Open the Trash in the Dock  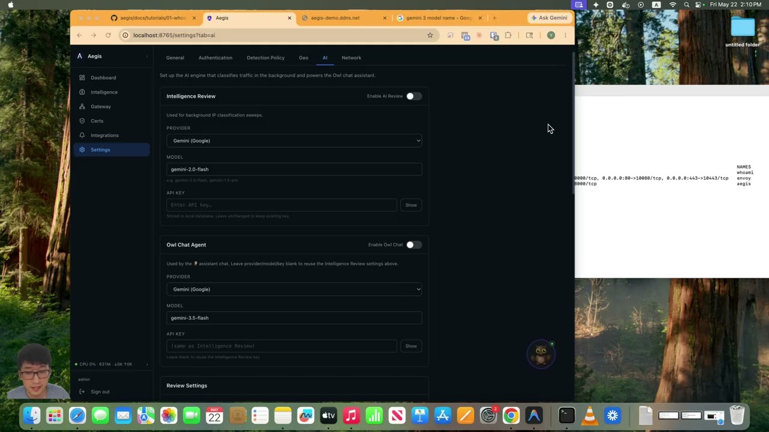click(737, 415)
